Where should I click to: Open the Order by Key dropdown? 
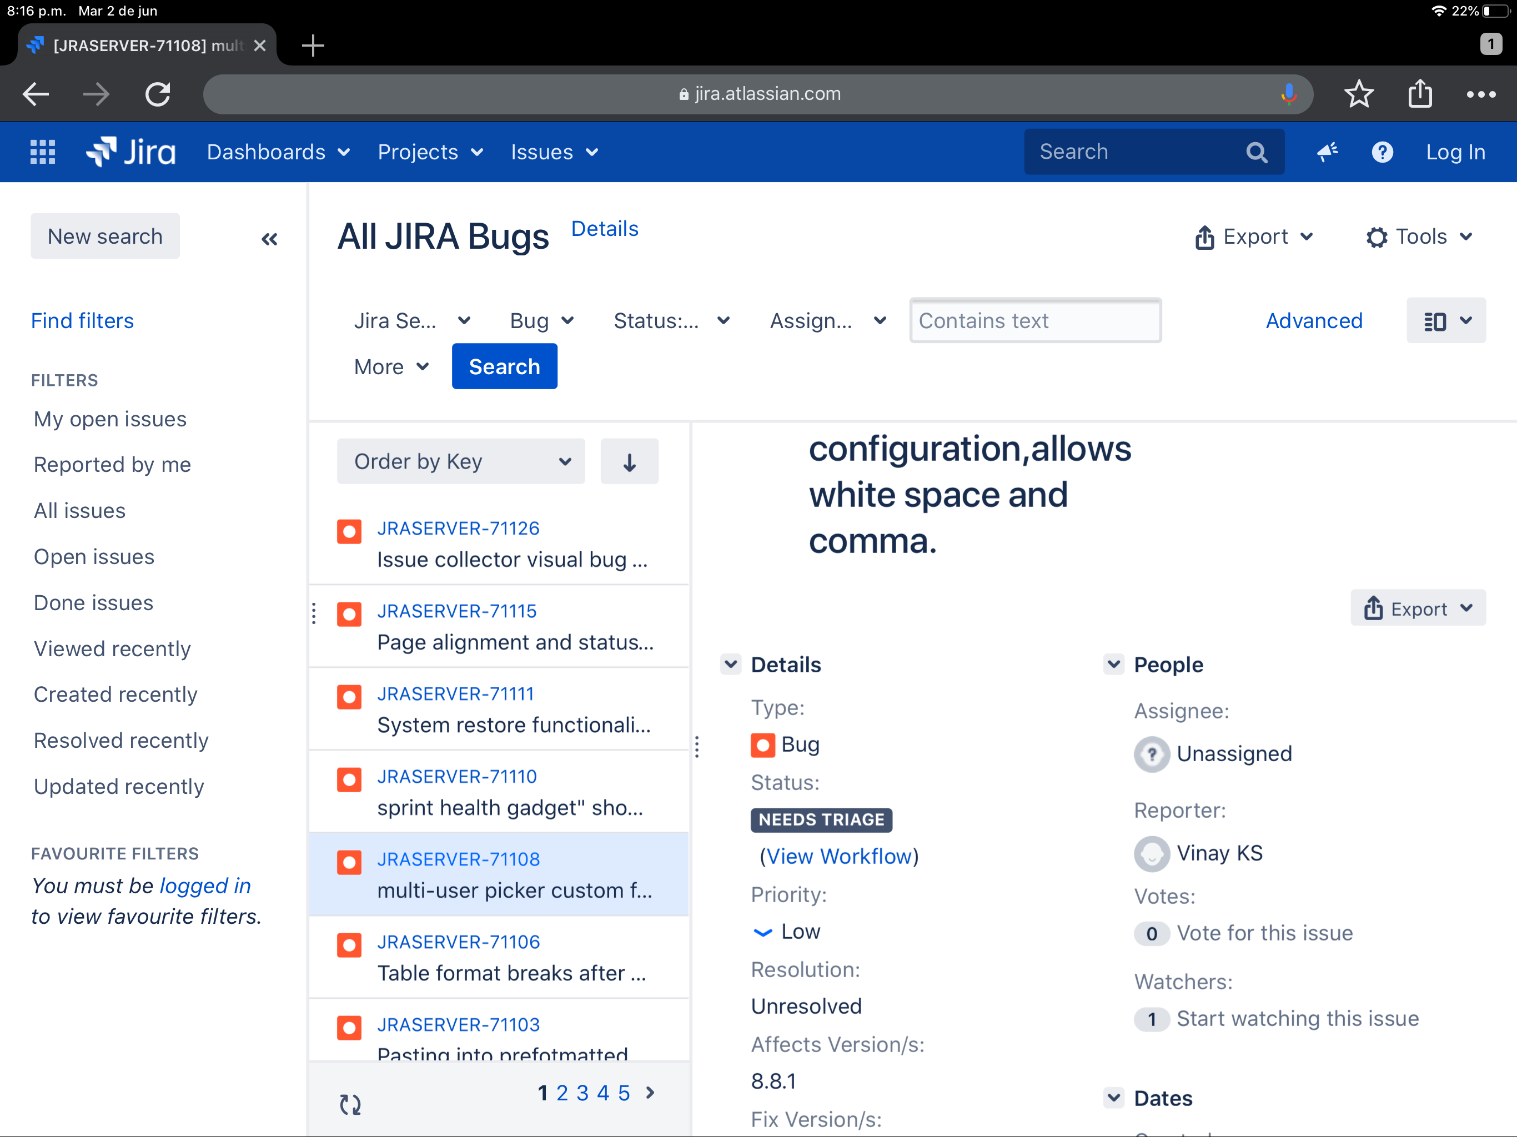point(461,461)
